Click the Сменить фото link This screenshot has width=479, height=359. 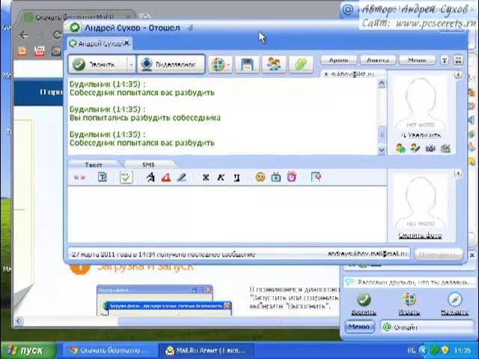[x=420, y=236]
